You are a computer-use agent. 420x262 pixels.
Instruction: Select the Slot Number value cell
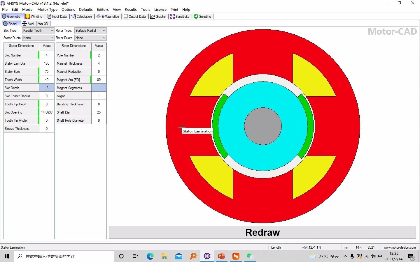pos(47,55)
